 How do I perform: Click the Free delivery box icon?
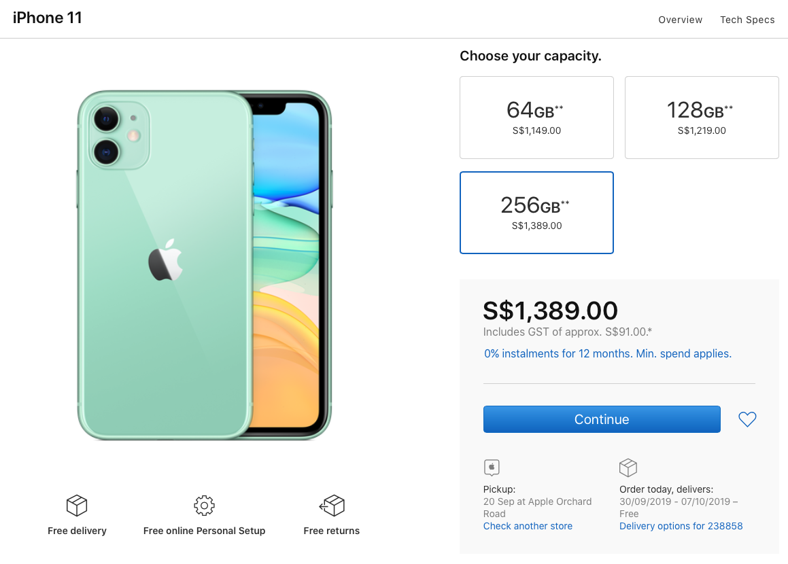click(x=76, y=504)
